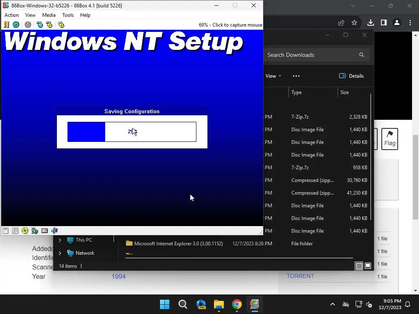The width and height of the screenshot is (419, 314).
Task: Open the Help menu in 86Box
Action: pyautogui.click(x=85, y=15)
